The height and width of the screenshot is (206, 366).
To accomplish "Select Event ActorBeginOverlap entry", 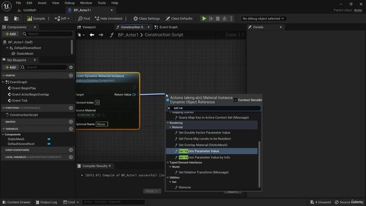I will (x=30, y=94).
